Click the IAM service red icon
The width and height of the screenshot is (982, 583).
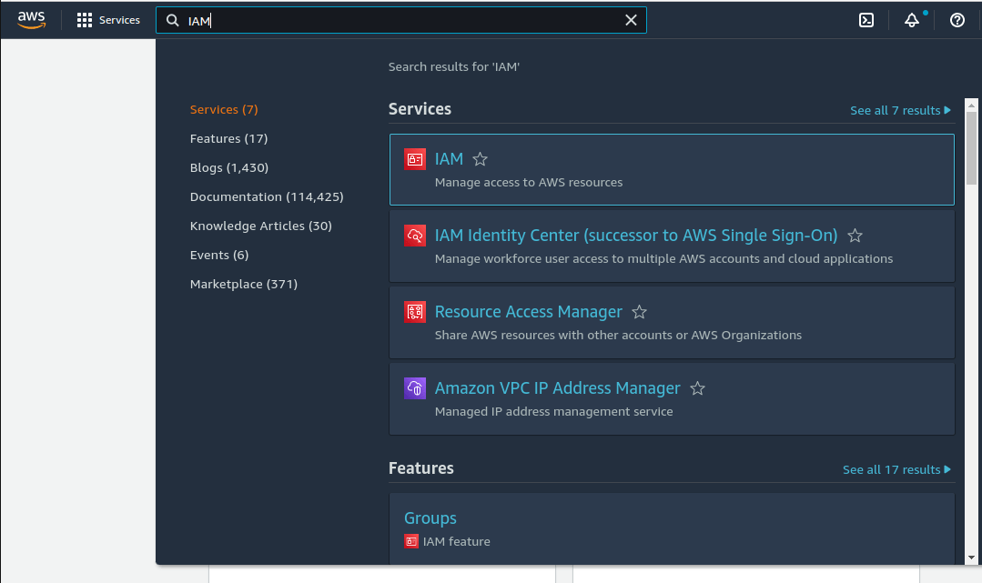tap(415, 159)
